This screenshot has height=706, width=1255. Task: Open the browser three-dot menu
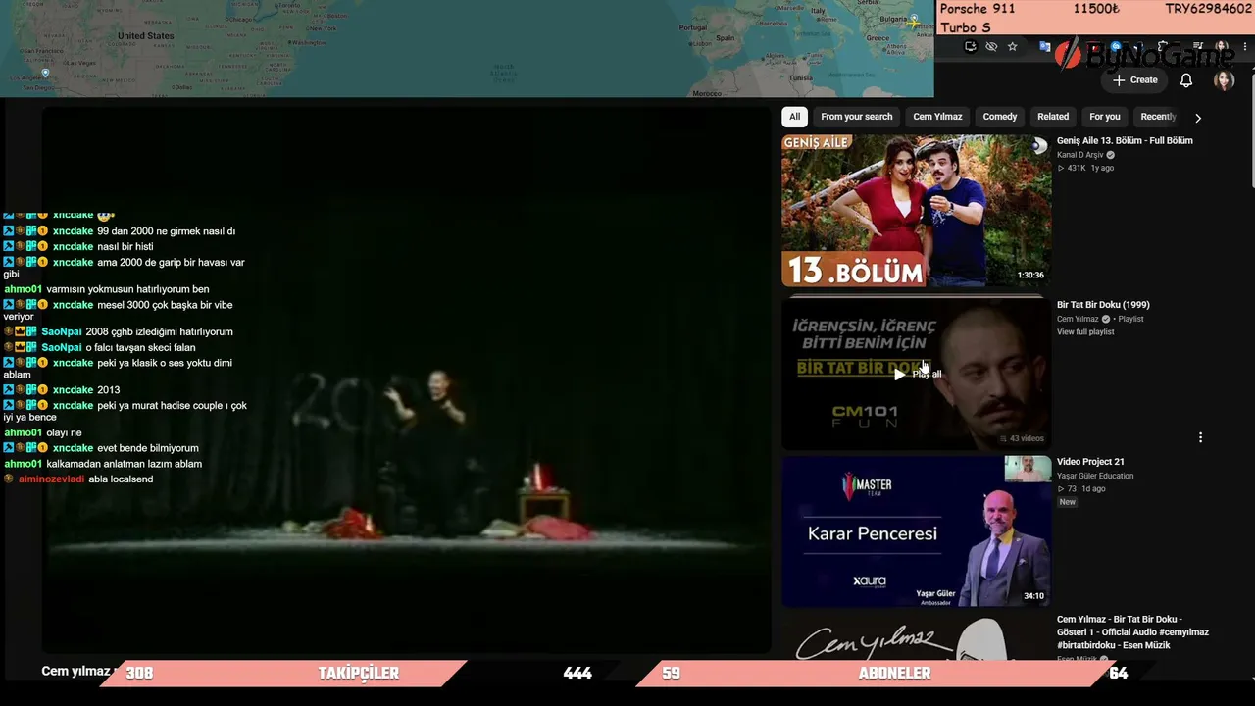click(1244, 46)
